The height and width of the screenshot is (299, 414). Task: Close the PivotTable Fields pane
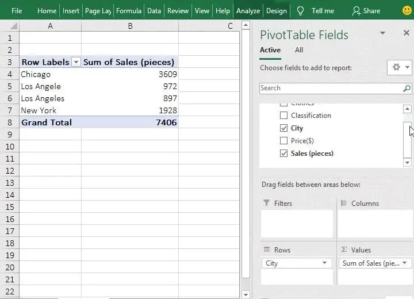406,33
